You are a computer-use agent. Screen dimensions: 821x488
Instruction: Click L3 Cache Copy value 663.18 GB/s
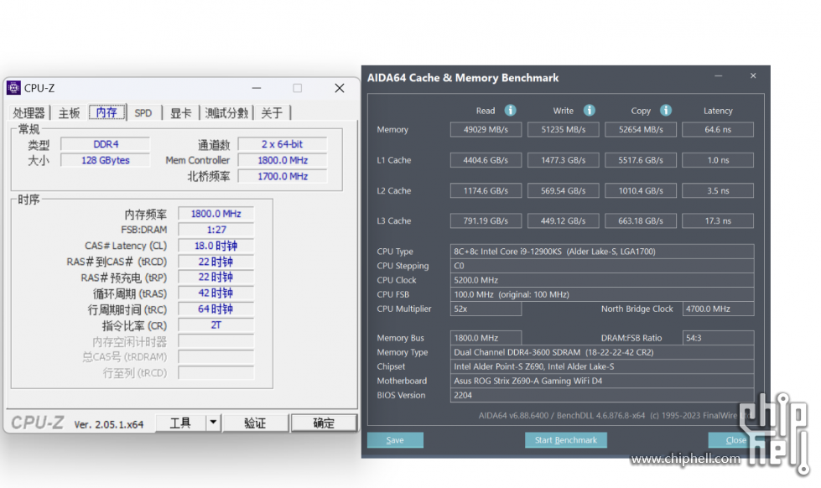pos(641,221)
